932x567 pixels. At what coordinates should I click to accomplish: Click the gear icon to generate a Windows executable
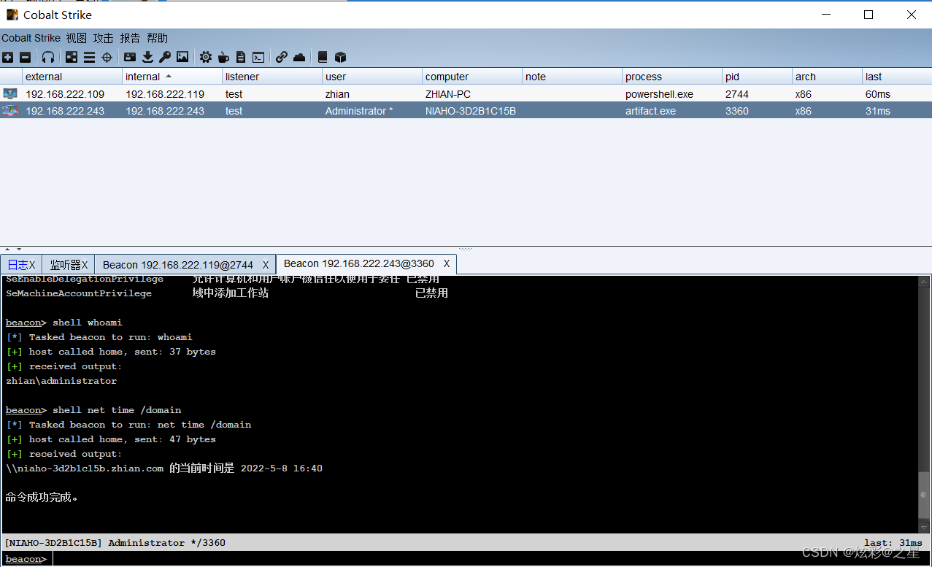[206, 57]
